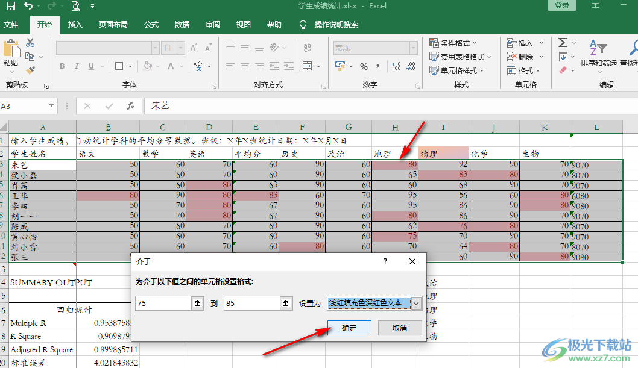Open the font size dropdown

(181, 48)
